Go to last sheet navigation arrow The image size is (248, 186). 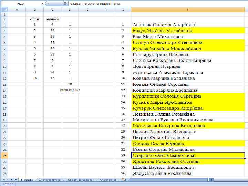pyautogui.click(x=15, y=179)
